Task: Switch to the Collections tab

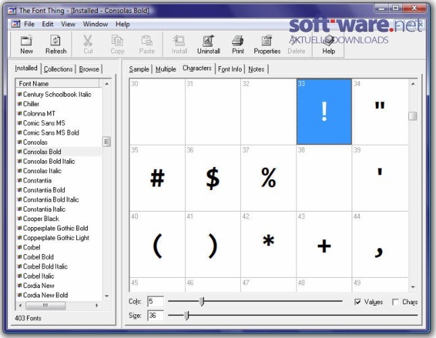Action: [x=58, y=69]
